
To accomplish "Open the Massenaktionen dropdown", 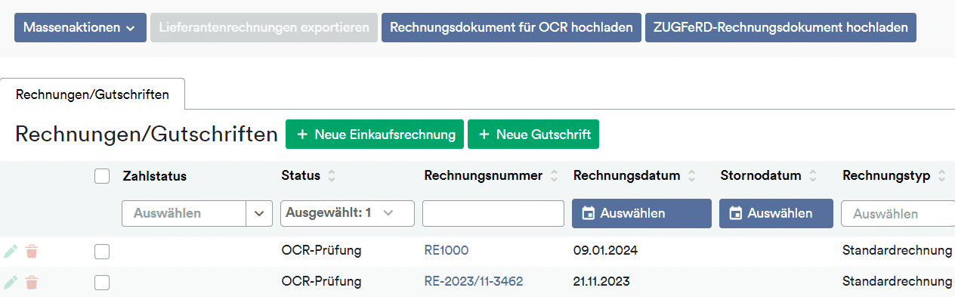I will (x=80, y=27).
